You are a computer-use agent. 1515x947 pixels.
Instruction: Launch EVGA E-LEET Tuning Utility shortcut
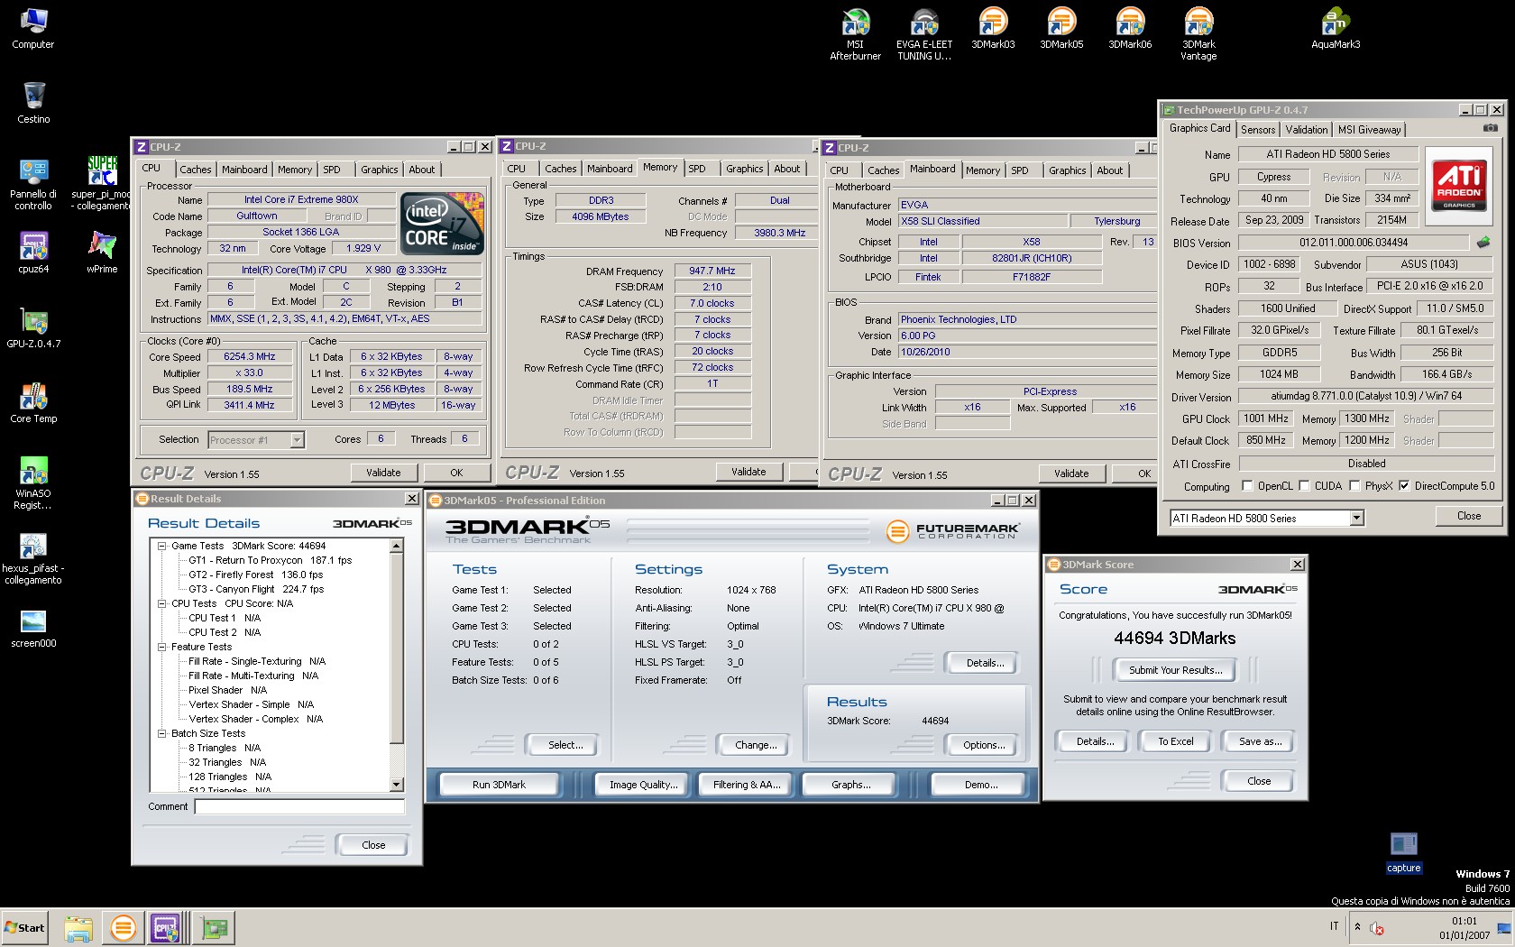[x=924, y=33]
